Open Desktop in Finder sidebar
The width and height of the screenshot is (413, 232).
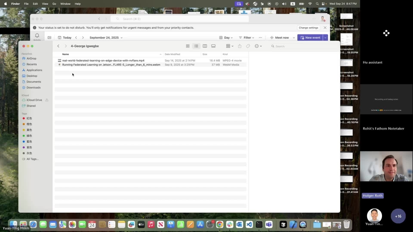[32, 76]
